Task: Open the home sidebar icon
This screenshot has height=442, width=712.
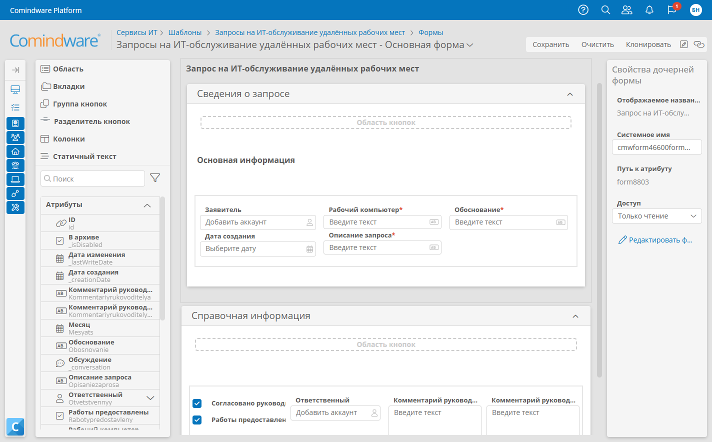Action: (15, 151)
